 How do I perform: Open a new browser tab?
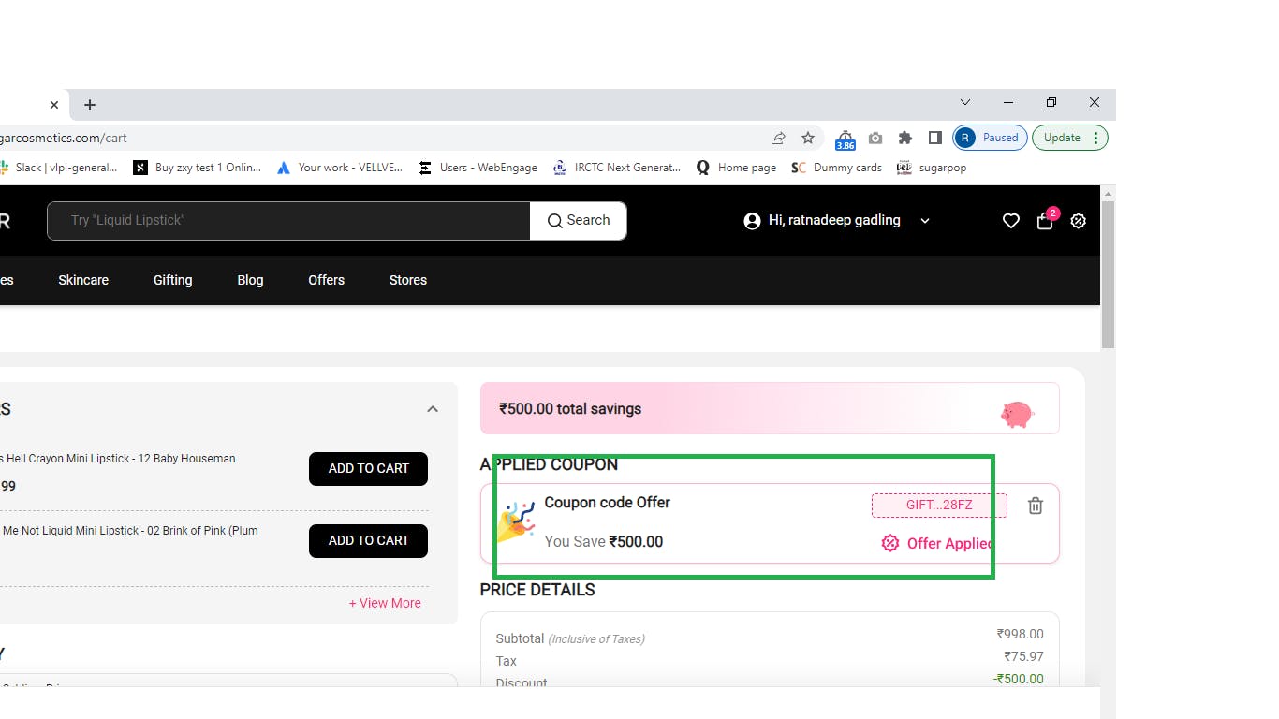tap(90, 105)
